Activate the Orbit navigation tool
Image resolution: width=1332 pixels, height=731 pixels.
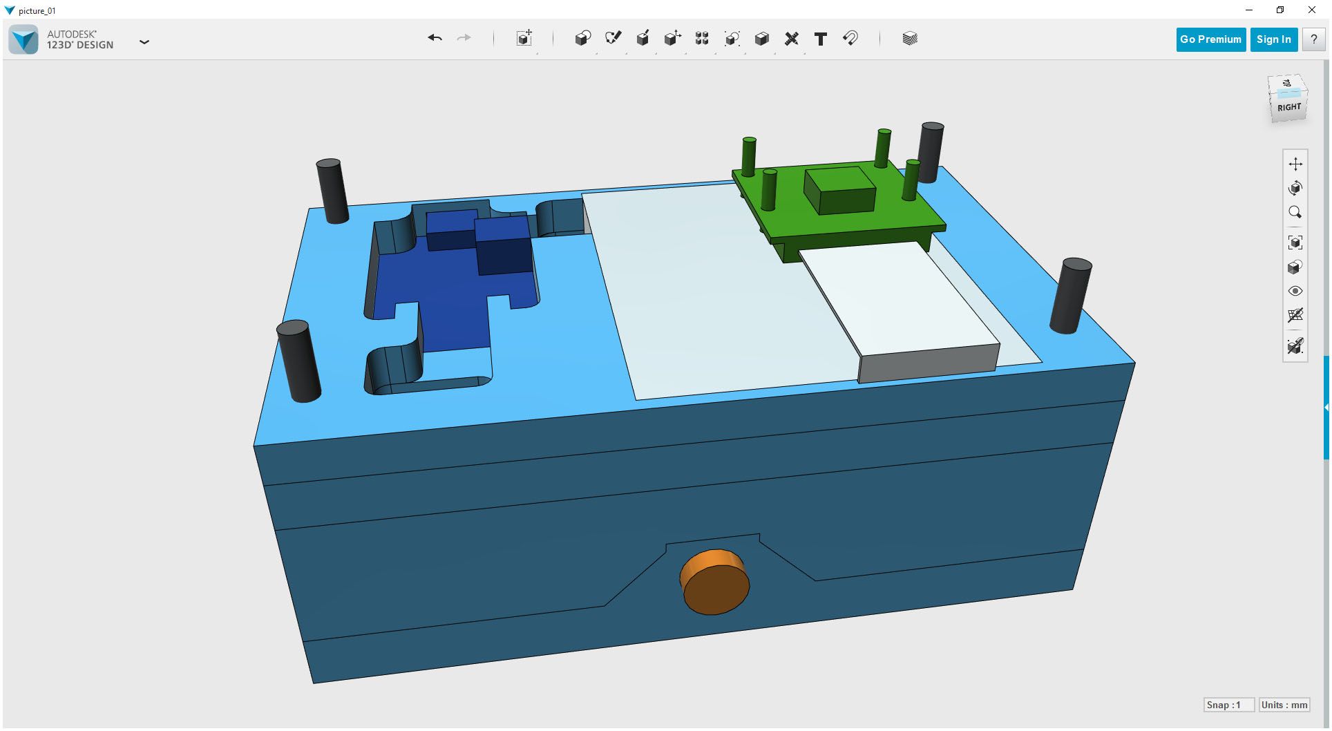click(1296, 188)
